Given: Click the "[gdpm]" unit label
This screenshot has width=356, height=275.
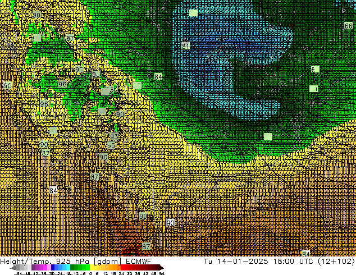Looking at the screenshot, I should [x=108, y=262].
